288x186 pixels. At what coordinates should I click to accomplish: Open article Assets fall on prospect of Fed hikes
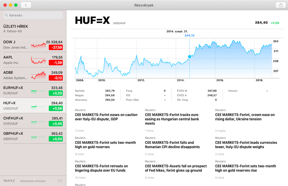[176, 168]
